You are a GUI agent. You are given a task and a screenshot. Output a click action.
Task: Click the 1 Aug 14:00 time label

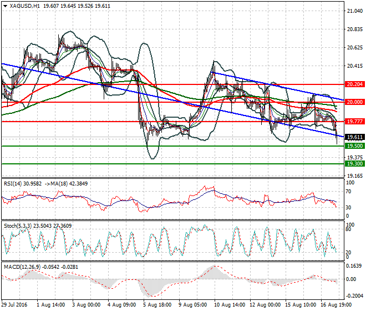(x=50, y=305)
